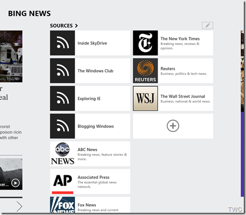Image resolution: width=246 pixels, height=215 pixels.
Task: Click the BING NEWS title
Action: (x=29, y=14)
